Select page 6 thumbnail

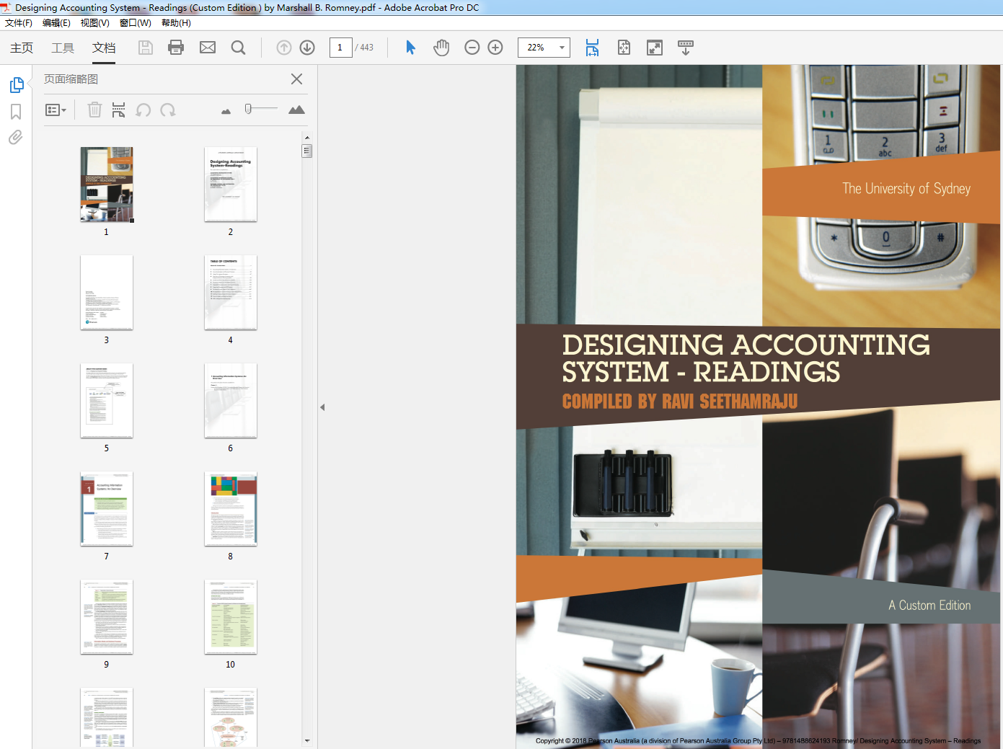[231, 401]
